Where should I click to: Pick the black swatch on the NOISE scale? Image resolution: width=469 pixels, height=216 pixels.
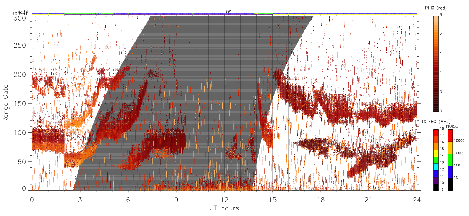pos(450,184)
